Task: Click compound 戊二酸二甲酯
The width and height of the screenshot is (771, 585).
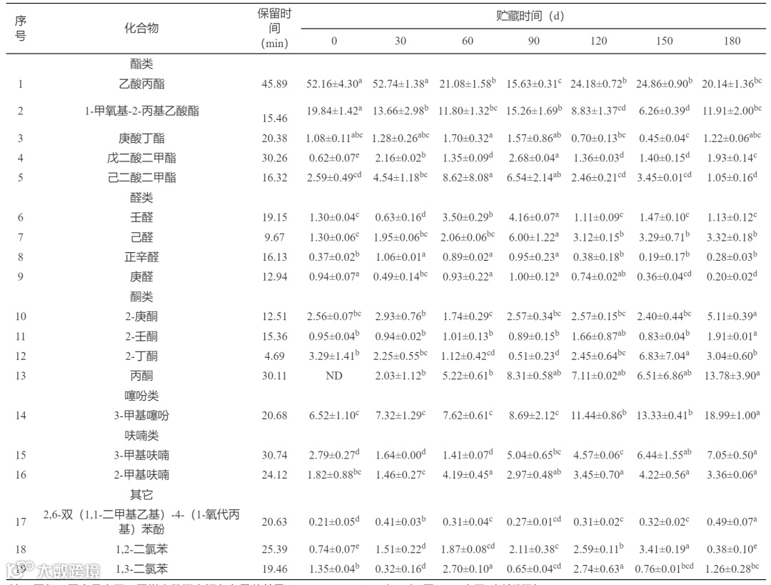Action: tap(141, 158)
